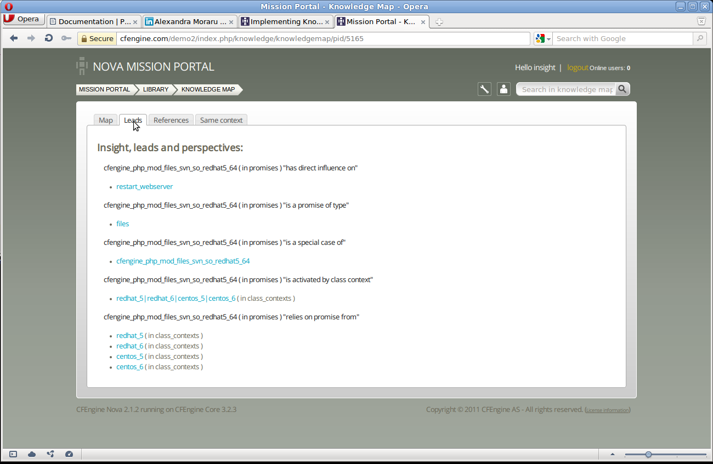Click the Hello insight greeting text
Image resolution: width=713 pixels, height=464 pixels.
coord(535,67)
